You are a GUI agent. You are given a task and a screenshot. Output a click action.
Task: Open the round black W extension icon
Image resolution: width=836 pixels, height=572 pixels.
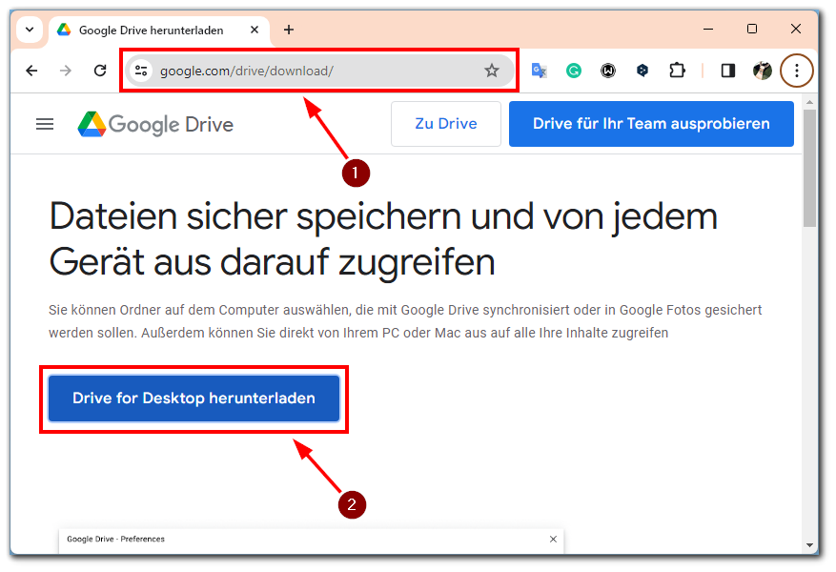point(608,71)
